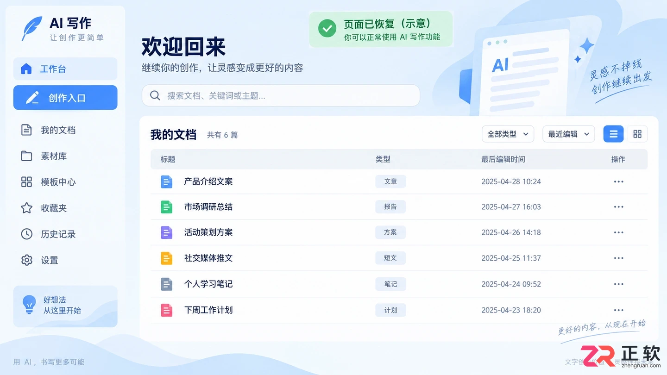Click the pencil icon on 创作入口
This screenshot has width=667, height=375.
[x=32, y=98]
